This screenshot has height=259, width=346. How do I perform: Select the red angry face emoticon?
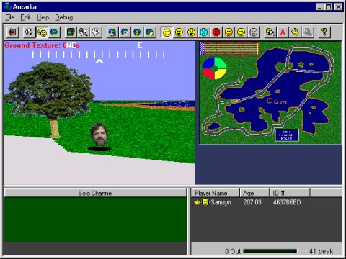pyautogui.click(x=216, y=32)
